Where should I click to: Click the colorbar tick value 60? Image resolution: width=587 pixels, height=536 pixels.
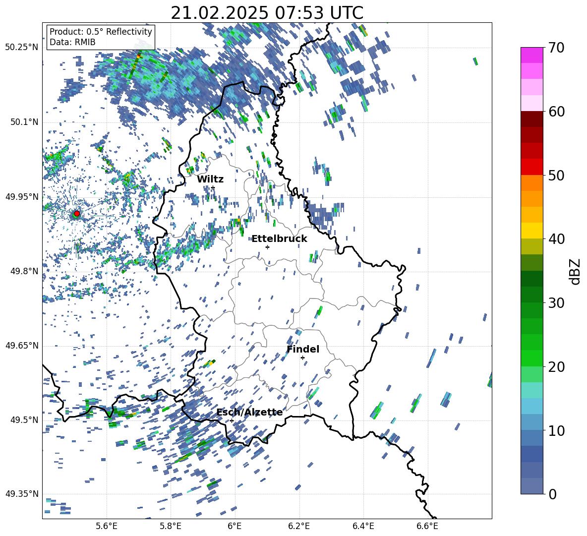pos(556,112)
